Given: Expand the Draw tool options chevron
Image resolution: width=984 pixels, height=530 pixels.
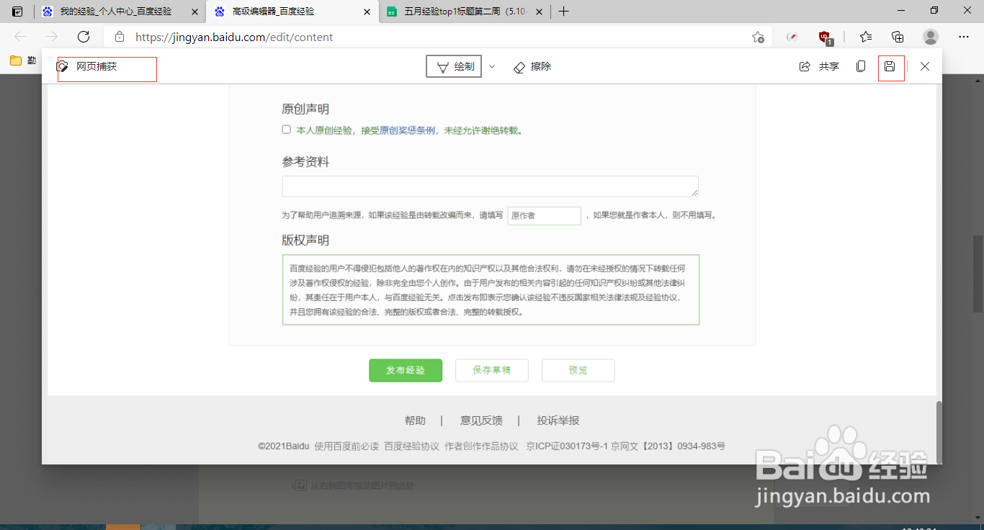Looking at the screenshot, I should (x=491, y=66).
